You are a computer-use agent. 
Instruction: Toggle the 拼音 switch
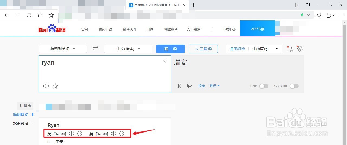264,86
